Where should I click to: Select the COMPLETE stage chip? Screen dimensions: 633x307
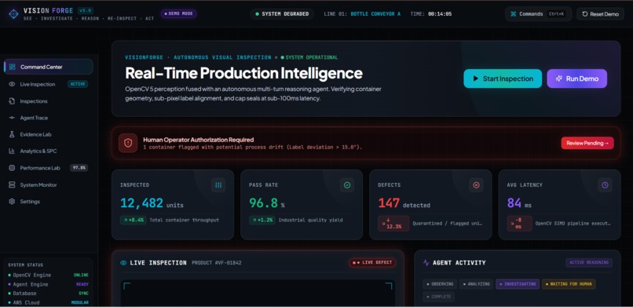pos(438,297)
